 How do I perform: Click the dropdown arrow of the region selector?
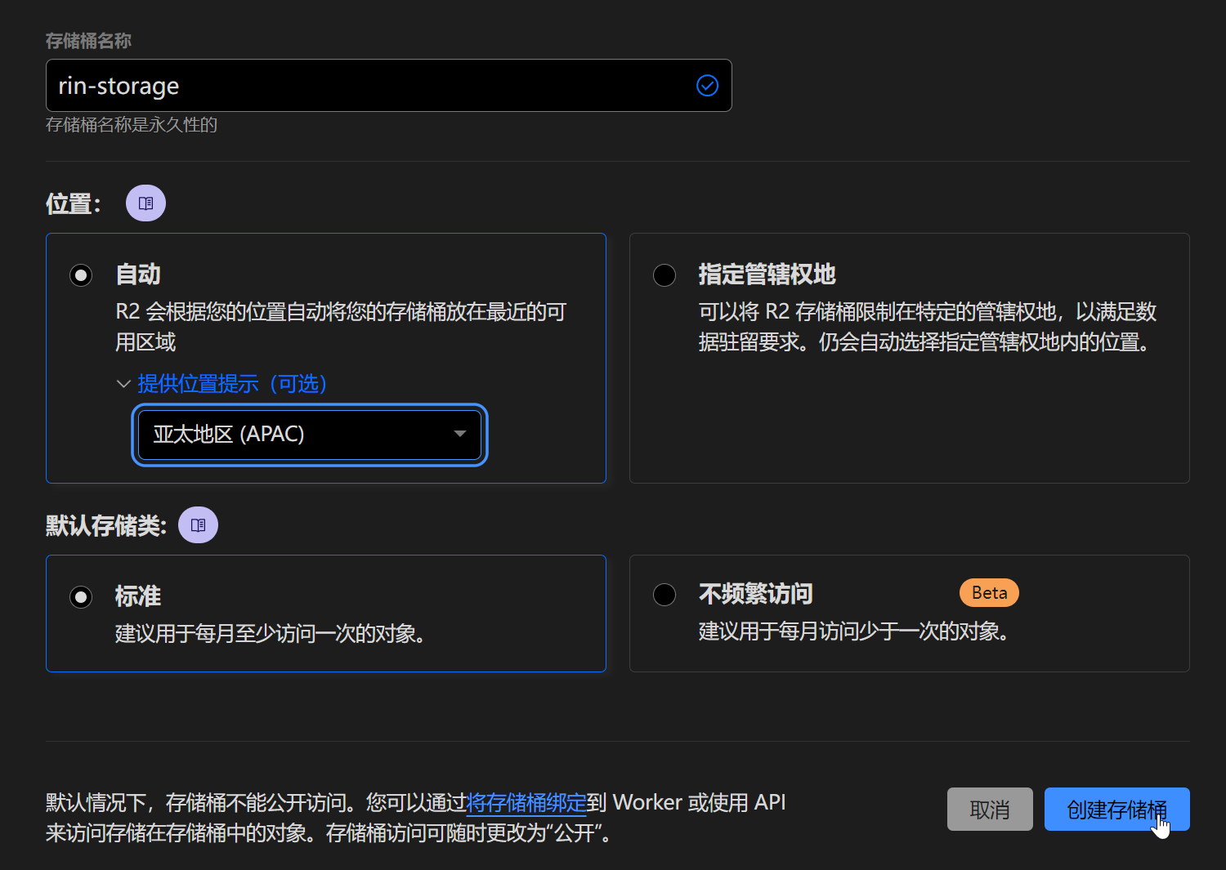(x=459, y=435)
